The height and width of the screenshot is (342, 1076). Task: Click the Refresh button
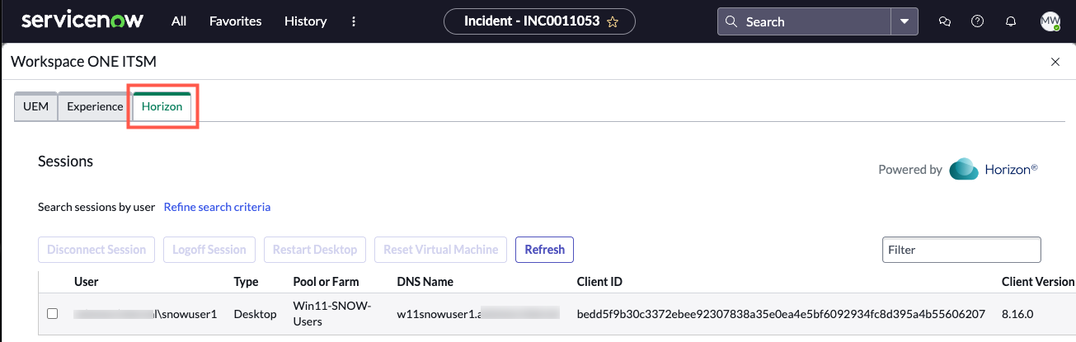coord(544,250)
